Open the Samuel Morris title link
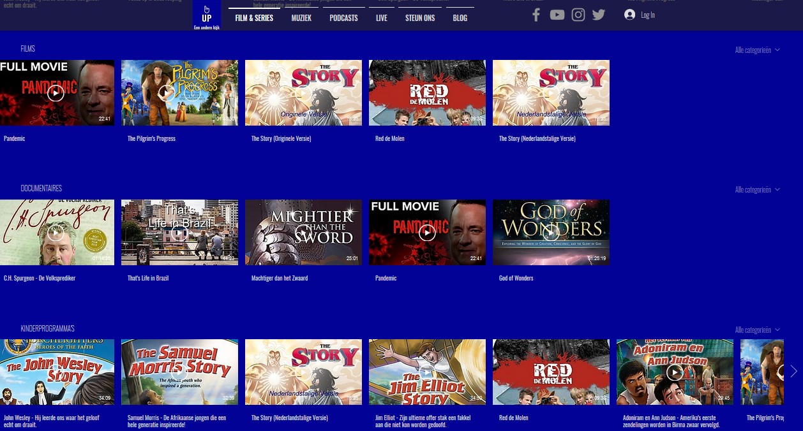This screenshot has width=803, height=431. (177, 421)
